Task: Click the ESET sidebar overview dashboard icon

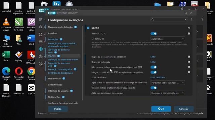Action: (41, 20)
